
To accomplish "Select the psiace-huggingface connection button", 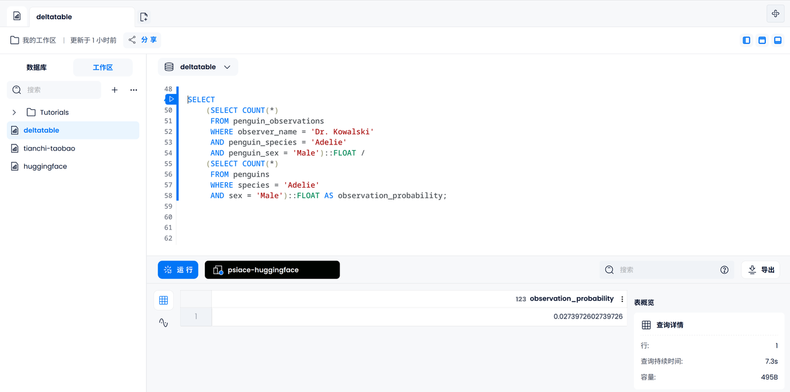I will 272,270.
